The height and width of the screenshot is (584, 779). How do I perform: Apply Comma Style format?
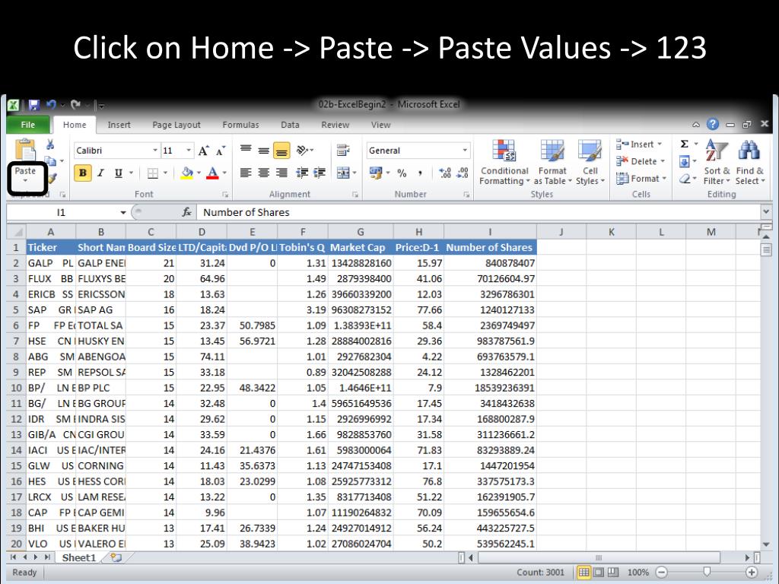tap(420, 173)
